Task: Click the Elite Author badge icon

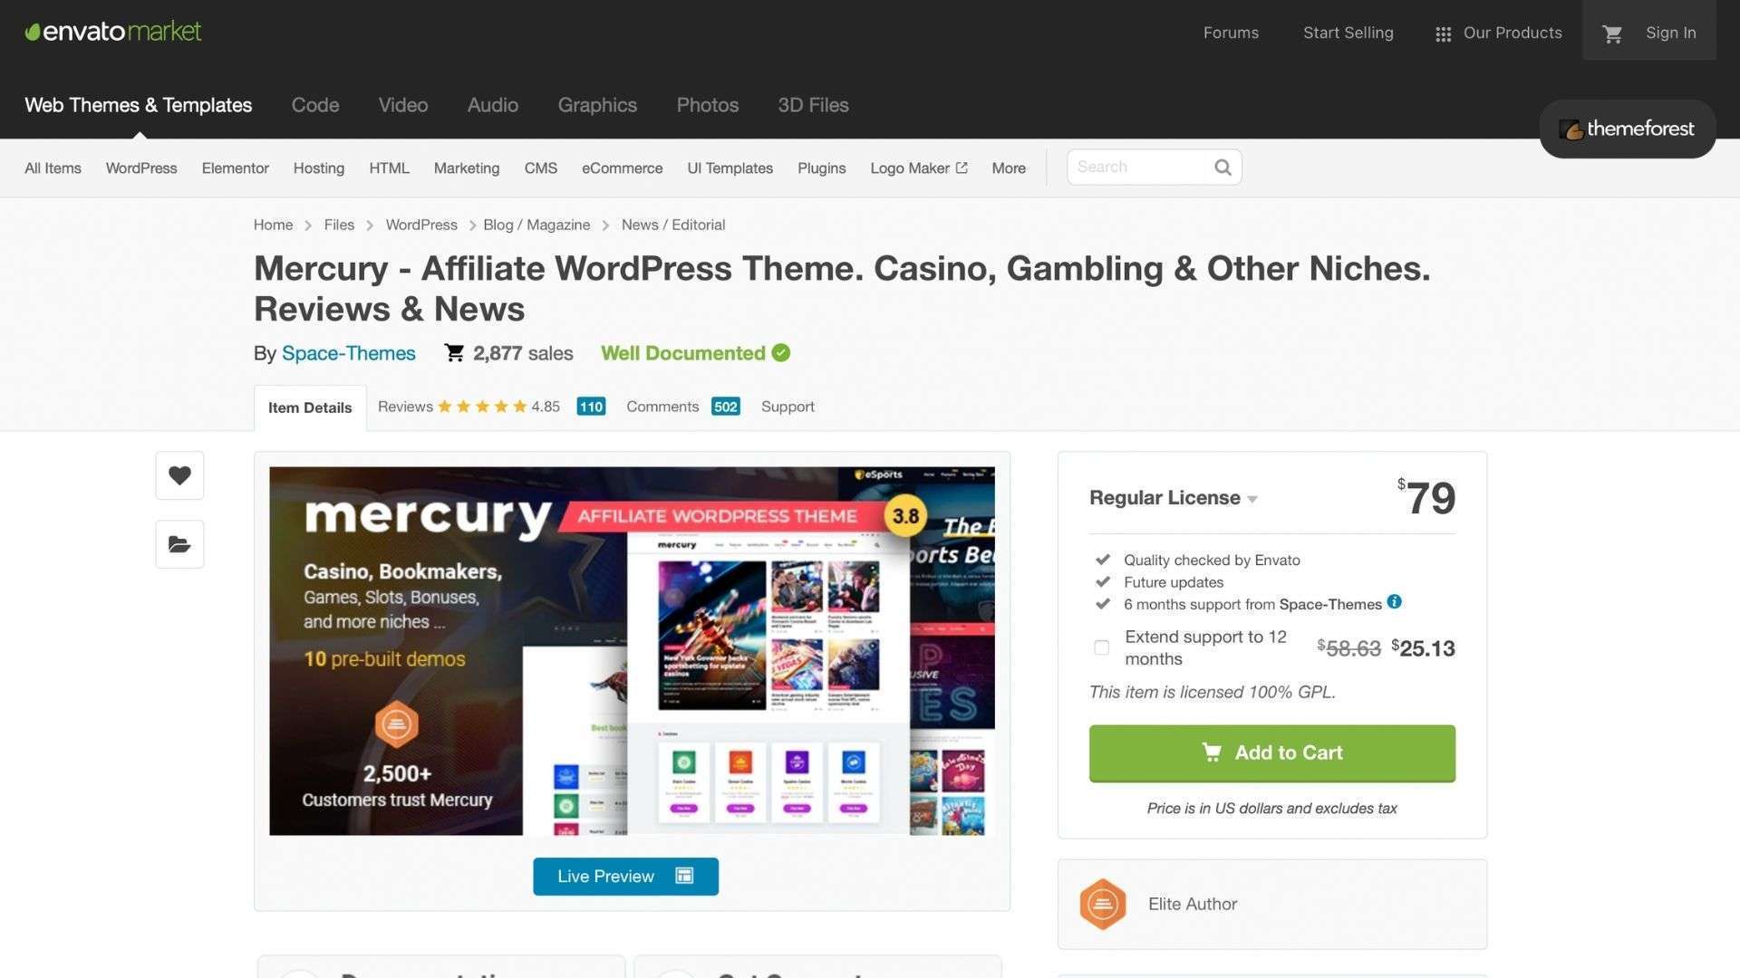Action: tap(1103, 904)
